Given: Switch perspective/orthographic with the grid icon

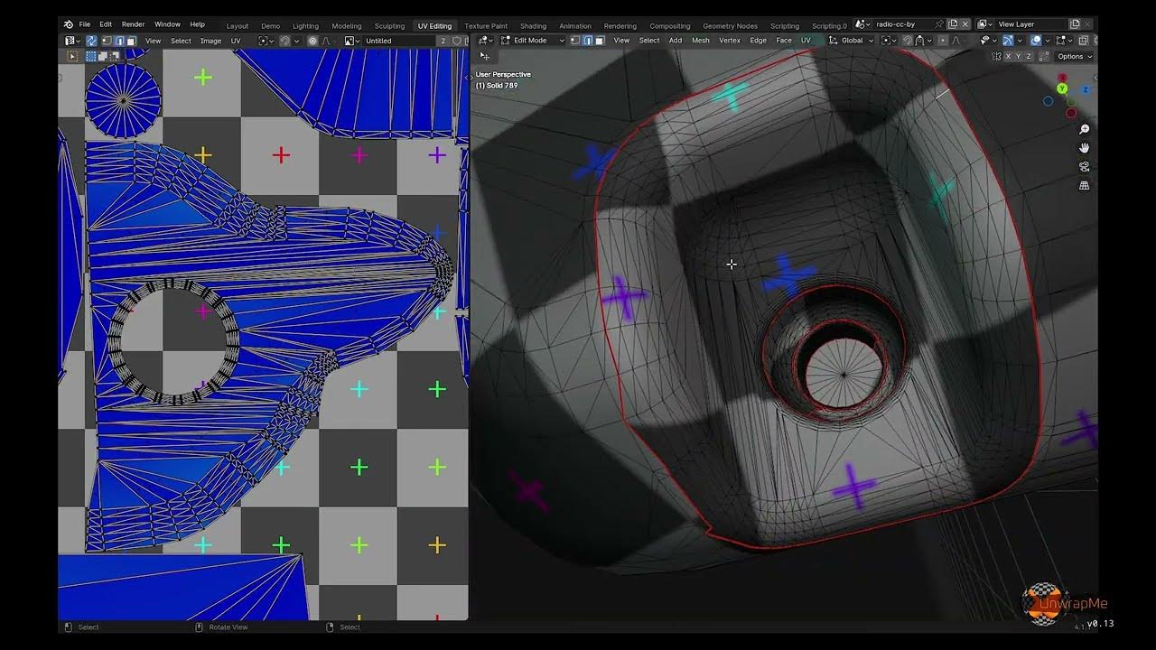Looking at the screenshot, I should [1084, 185].
